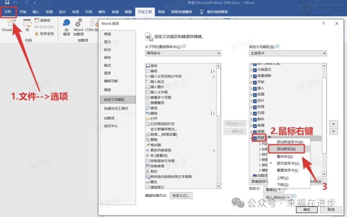Choose 下移(D) in context menu
This screenshot has width=347, height=217.
coord(282,185)
